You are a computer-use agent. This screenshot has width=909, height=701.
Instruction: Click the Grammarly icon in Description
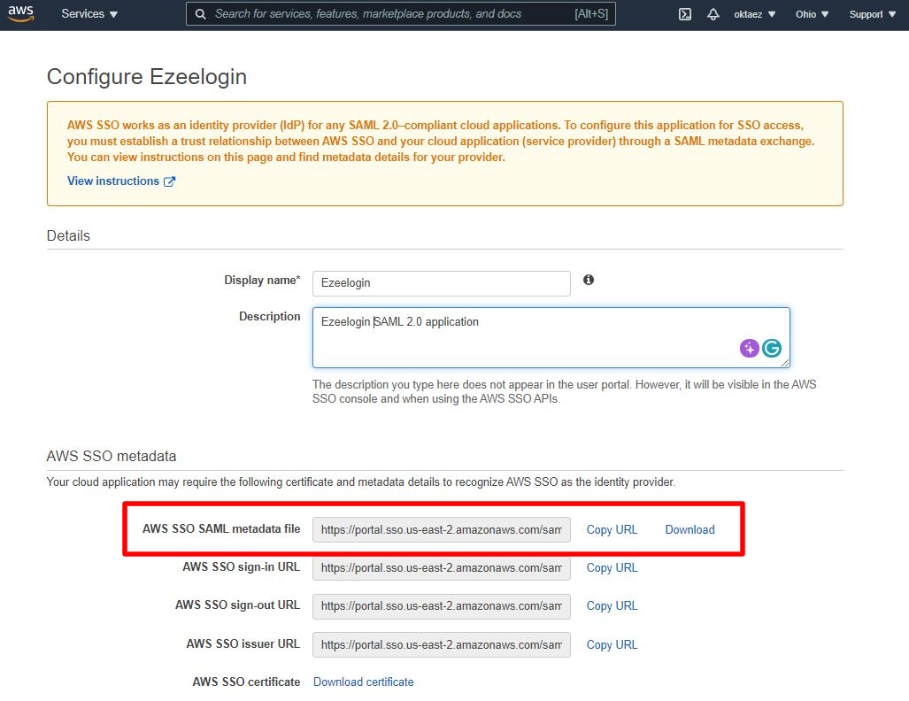772,348
